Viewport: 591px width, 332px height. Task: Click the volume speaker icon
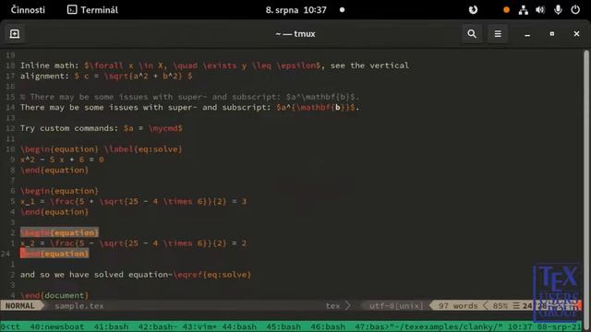tap(540, 10)
